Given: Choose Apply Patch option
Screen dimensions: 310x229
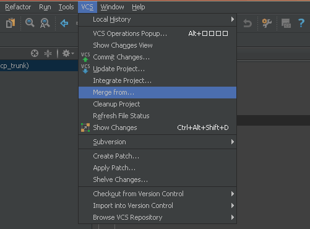Looking at the screenshot, I should click(157, 168).
